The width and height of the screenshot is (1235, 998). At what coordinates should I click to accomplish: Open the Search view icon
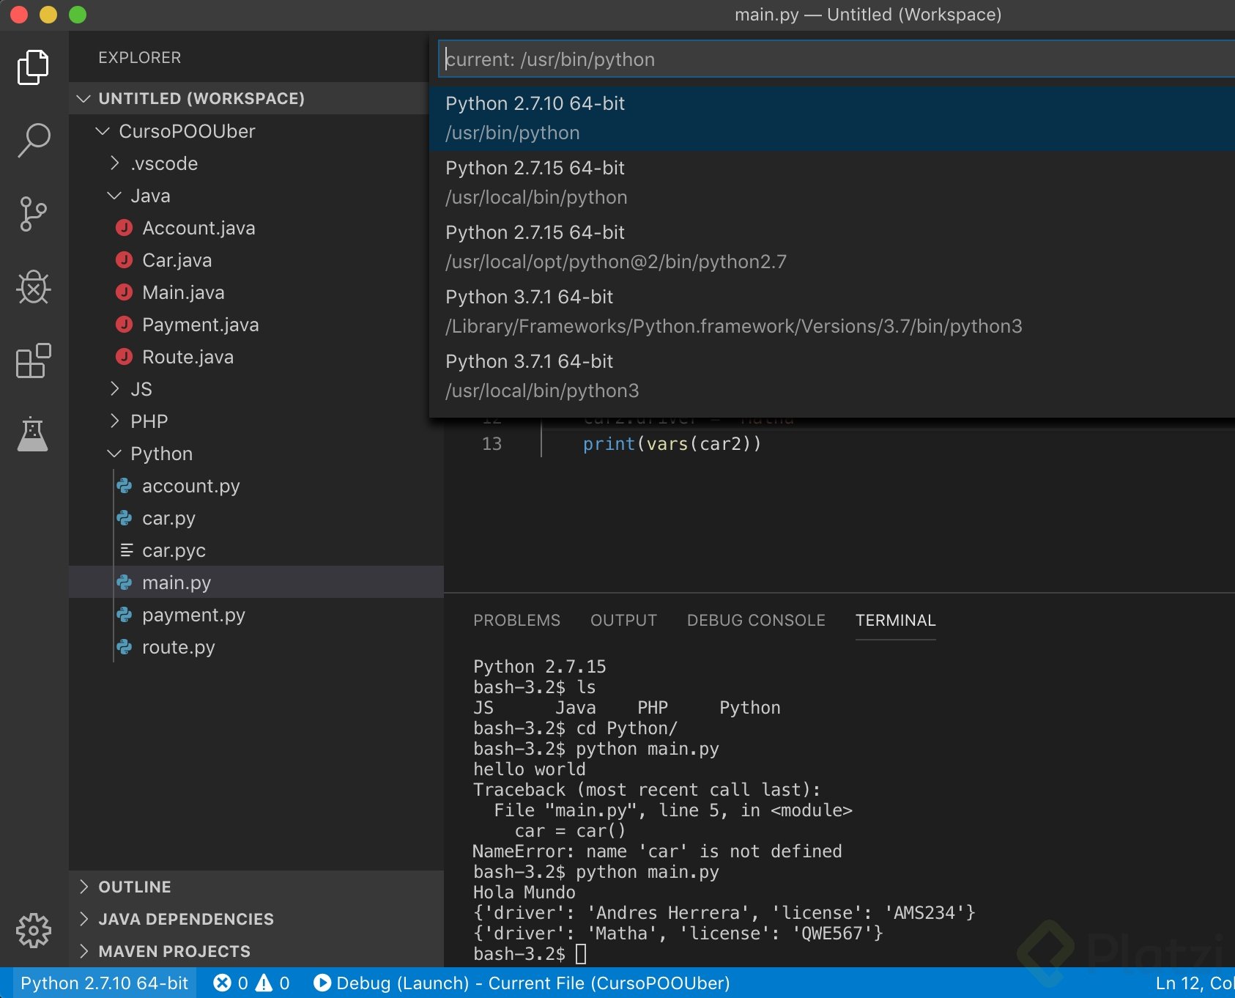coord(33,140)
